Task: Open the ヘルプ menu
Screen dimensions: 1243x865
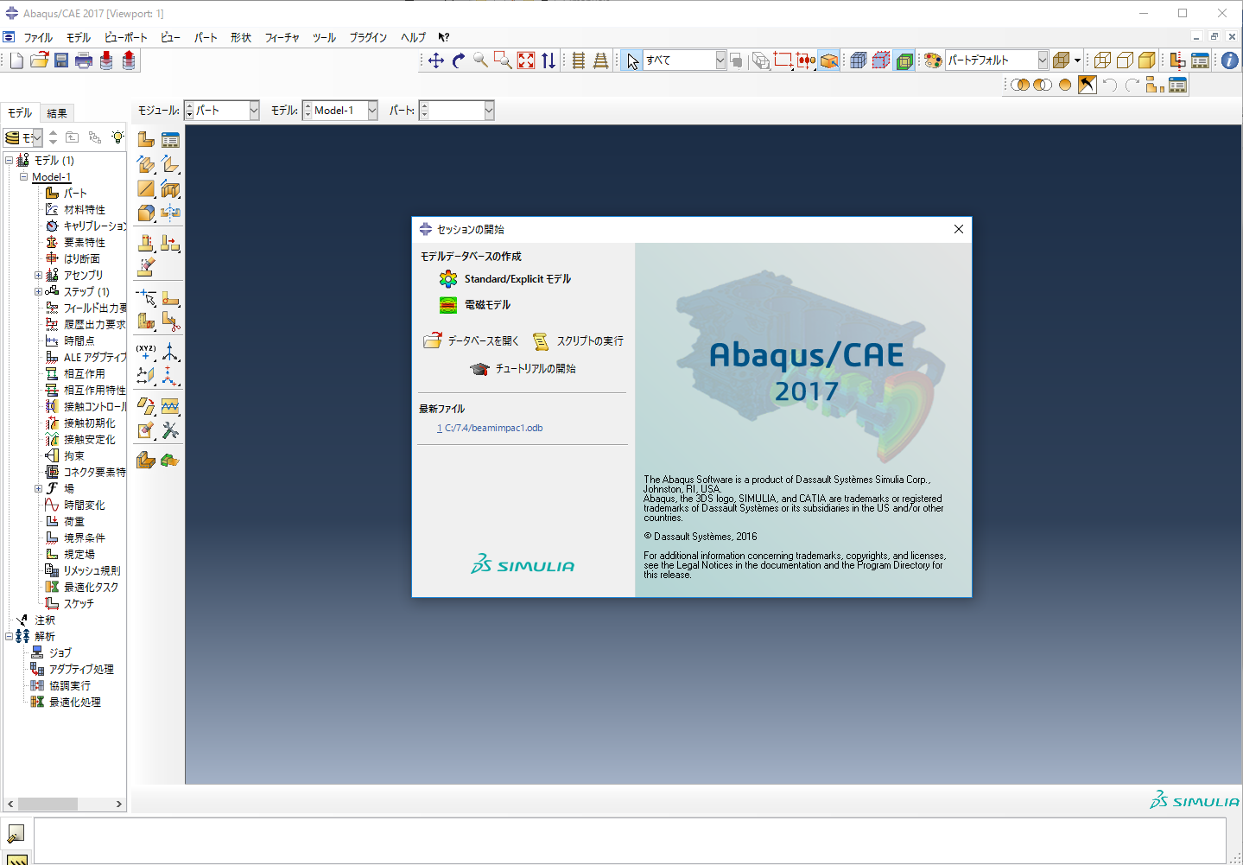Action: (413, 37)
